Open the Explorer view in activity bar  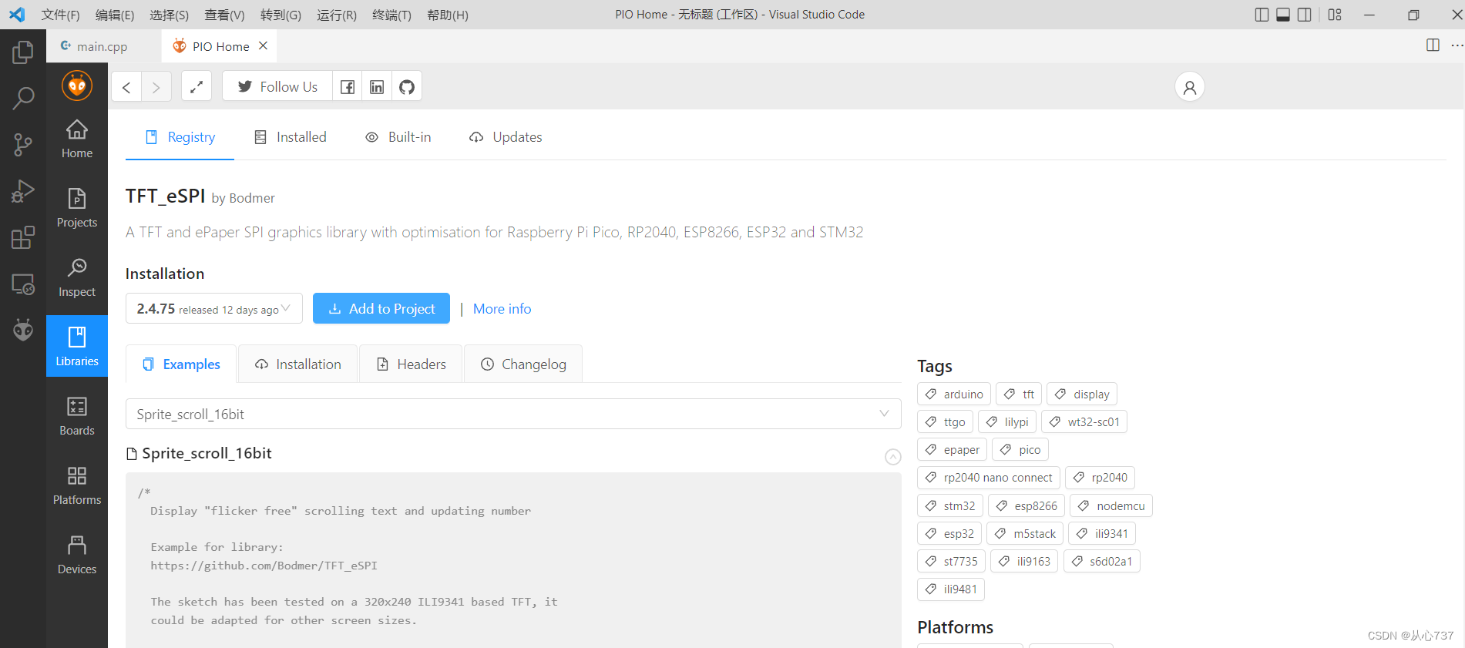pos(23,52)
